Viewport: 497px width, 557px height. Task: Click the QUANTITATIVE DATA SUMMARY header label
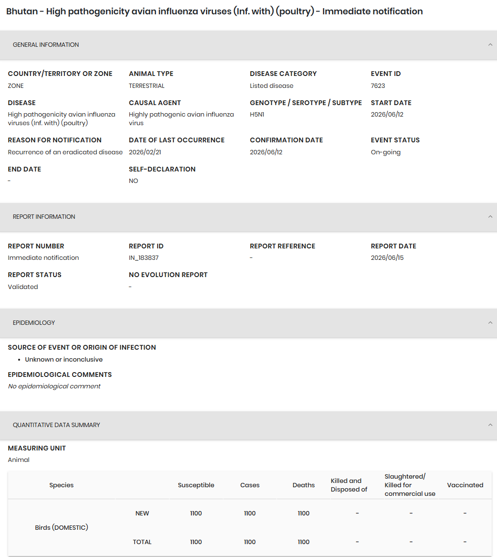(56, 425)
